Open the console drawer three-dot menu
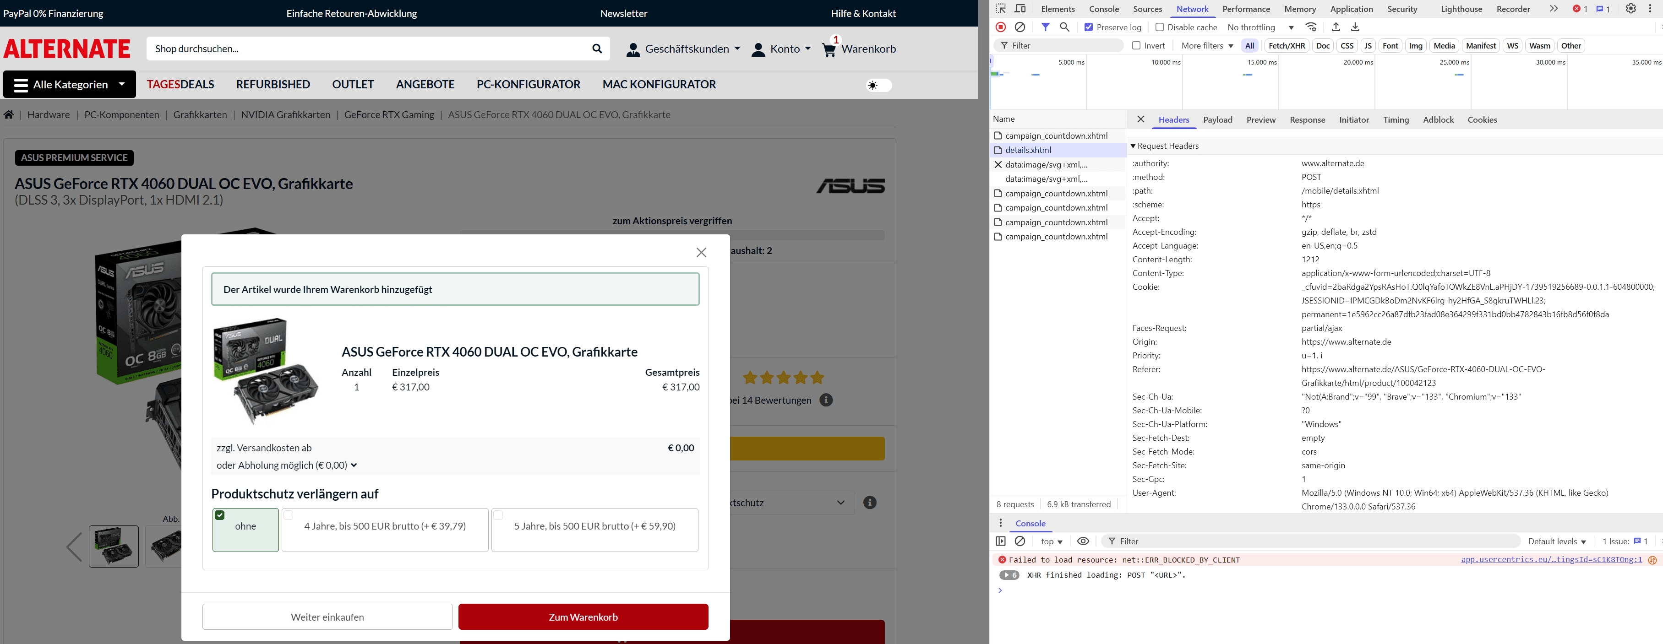The height and width of the screenshot is (644, 1663). [x=1001, y=523]
